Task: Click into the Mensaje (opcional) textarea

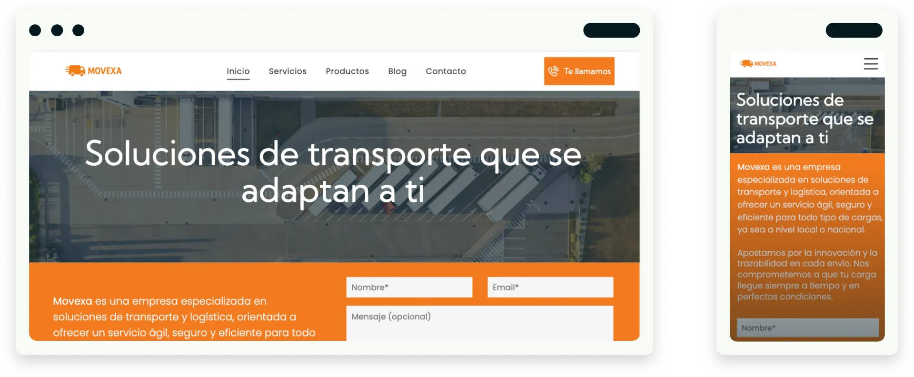Action: [480, 323]
